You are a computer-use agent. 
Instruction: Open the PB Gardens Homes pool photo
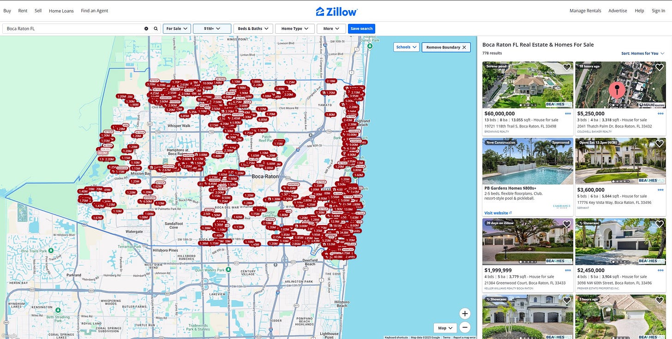tap(528, 161)
